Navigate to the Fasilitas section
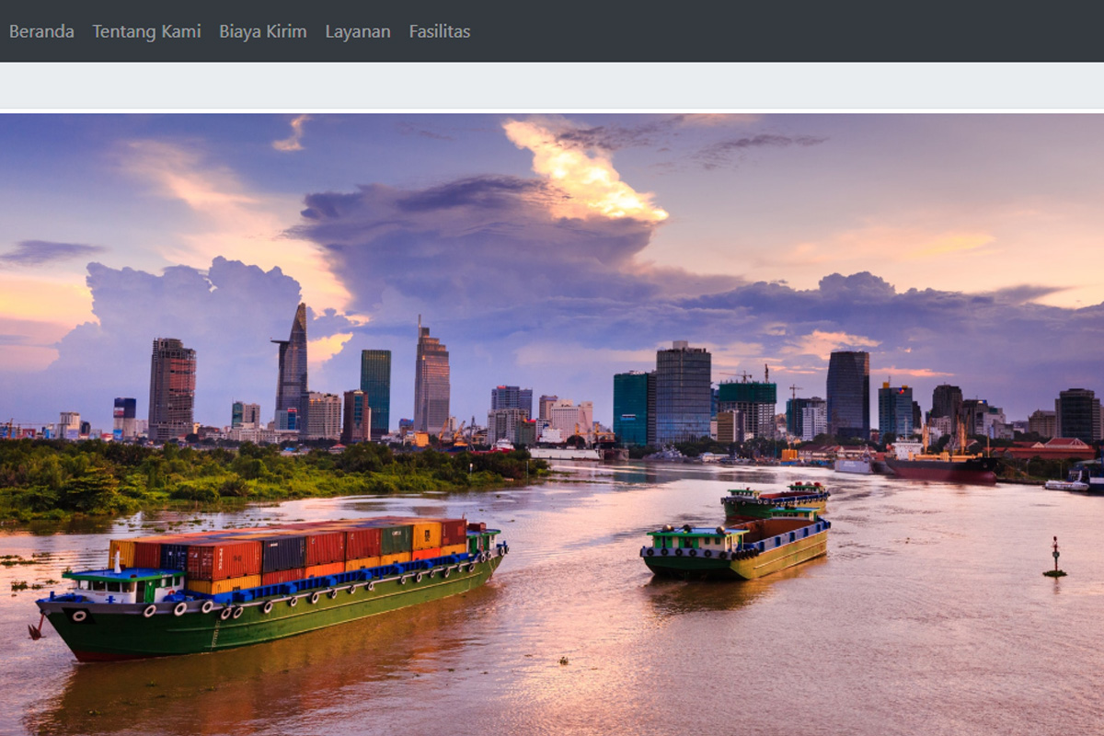Viewport: 1104px width, 736px height. point(439,31)
